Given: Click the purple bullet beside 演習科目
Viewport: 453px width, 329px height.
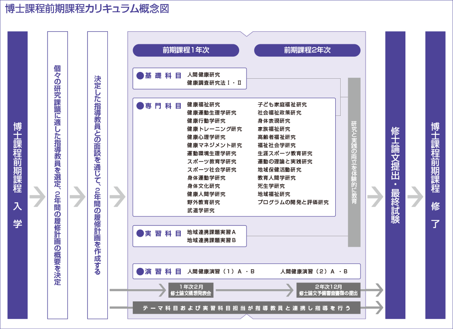Looking at the screenshot, I should point(140,272).
